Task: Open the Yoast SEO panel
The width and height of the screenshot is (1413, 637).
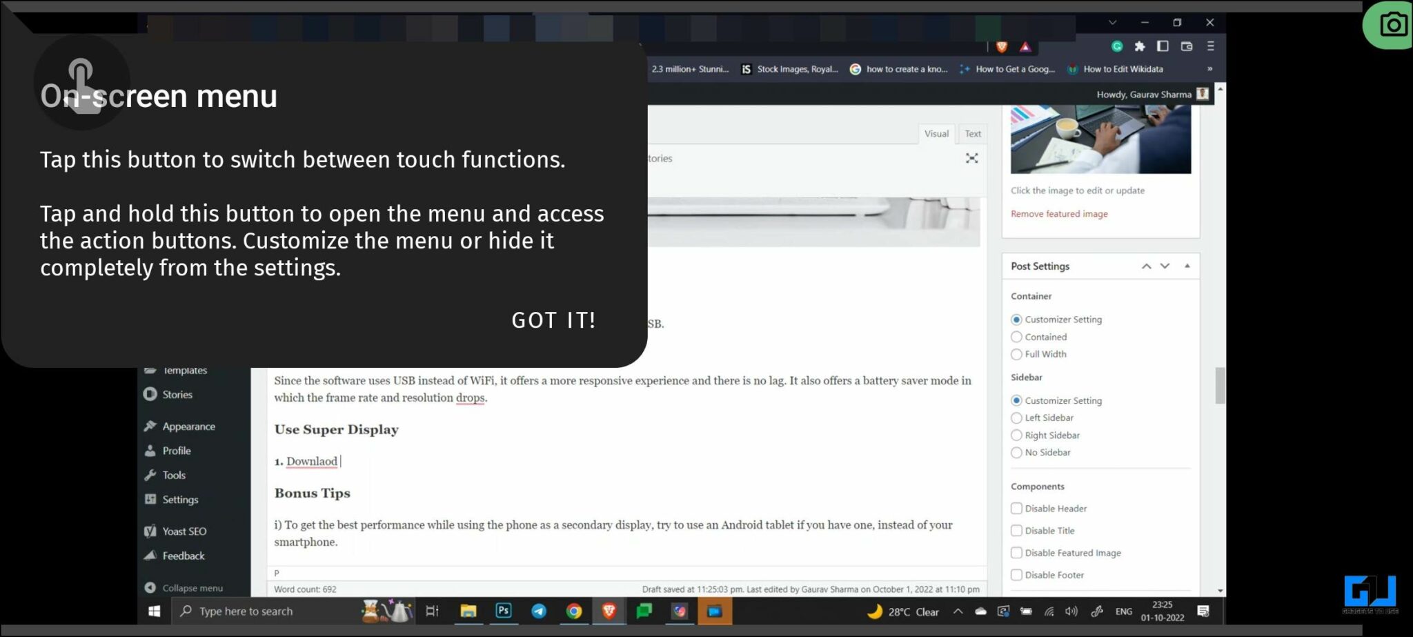Action: 184,531
